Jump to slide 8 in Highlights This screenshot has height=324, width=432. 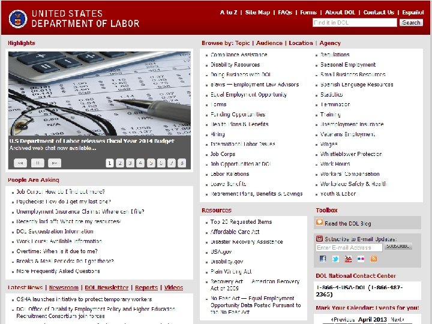(x=182, y=163)
